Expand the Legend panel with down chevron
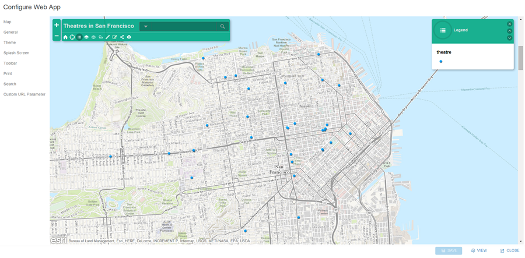The image size is (525, 258). (510, 38)
